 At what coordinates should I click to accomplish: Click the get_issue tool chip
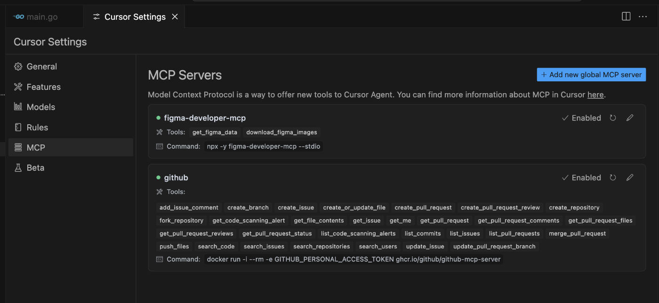click(x=367, y=221)
